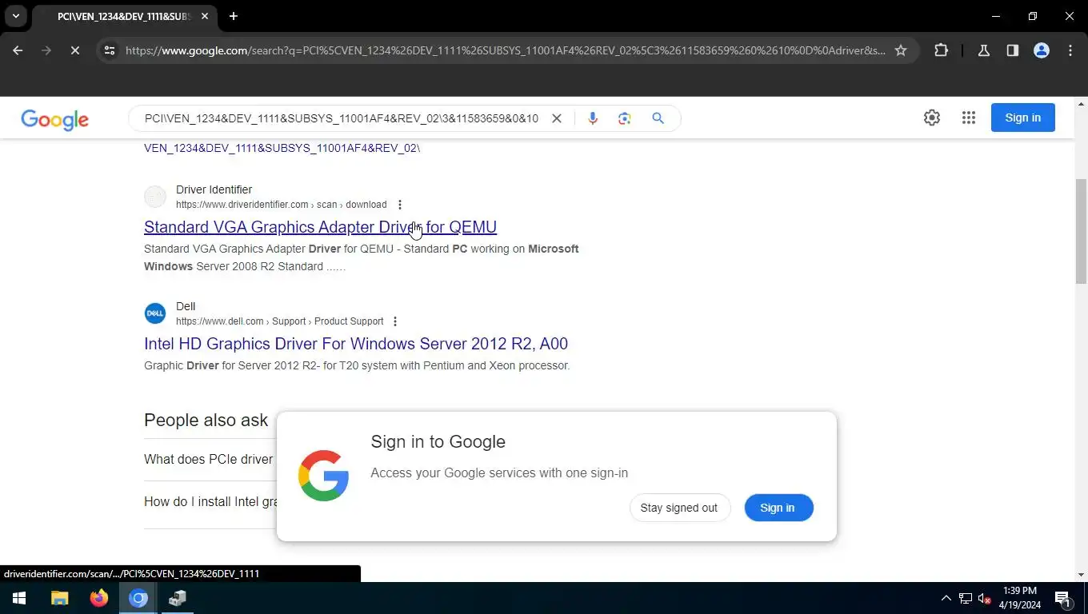Open Google quick settings gear

tap(932, 118)
